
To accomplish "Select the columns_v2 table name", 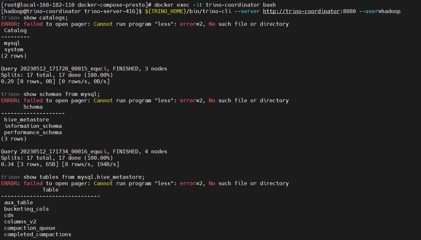I will coord(20,222).
